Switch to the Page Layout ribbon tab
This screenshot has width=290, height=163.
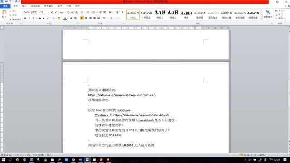[35, 6]
